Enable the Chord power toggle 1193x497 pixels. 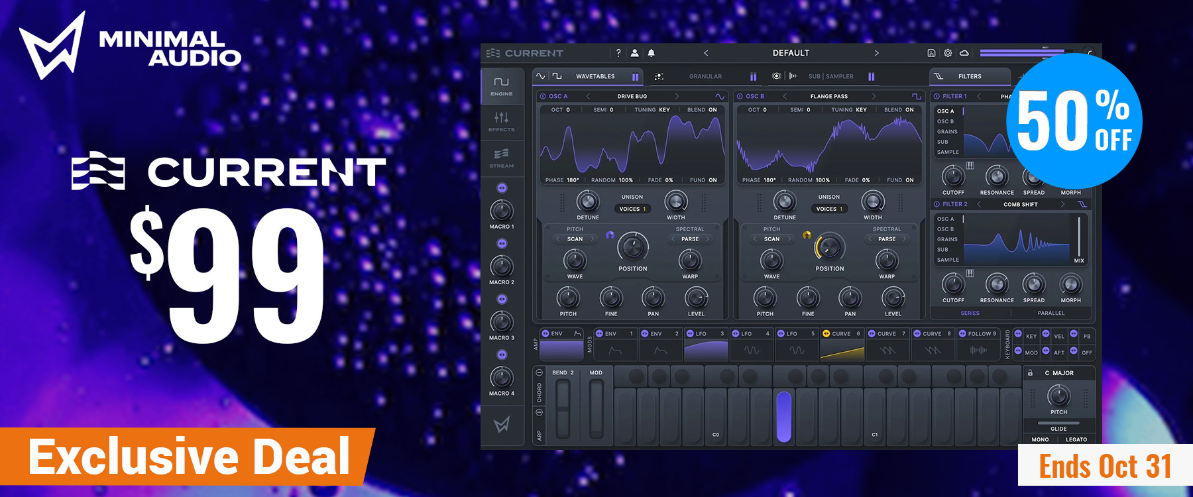click(x=540, y=373)
